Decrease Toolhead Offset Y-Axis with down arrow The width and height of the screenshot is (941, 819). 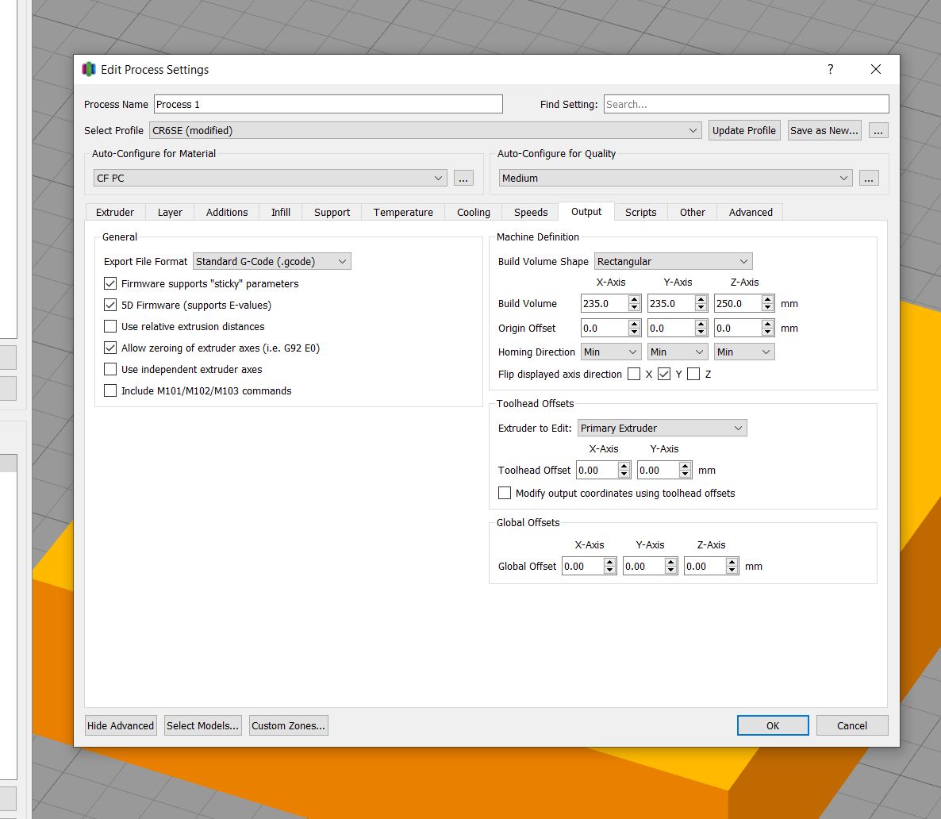pos(686,475)
